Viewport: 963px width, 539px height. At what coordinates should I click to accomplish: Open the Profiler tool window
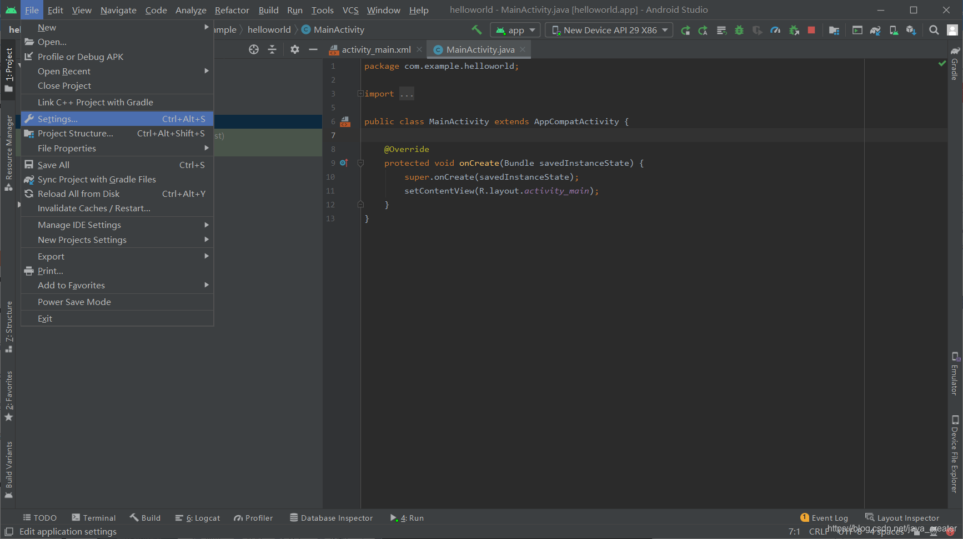[253, 518]
